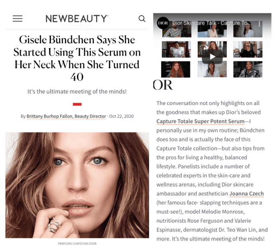Screen dimensions: 279x251
Task: Select the woman in white blazer tile
Action: [248, 30]
